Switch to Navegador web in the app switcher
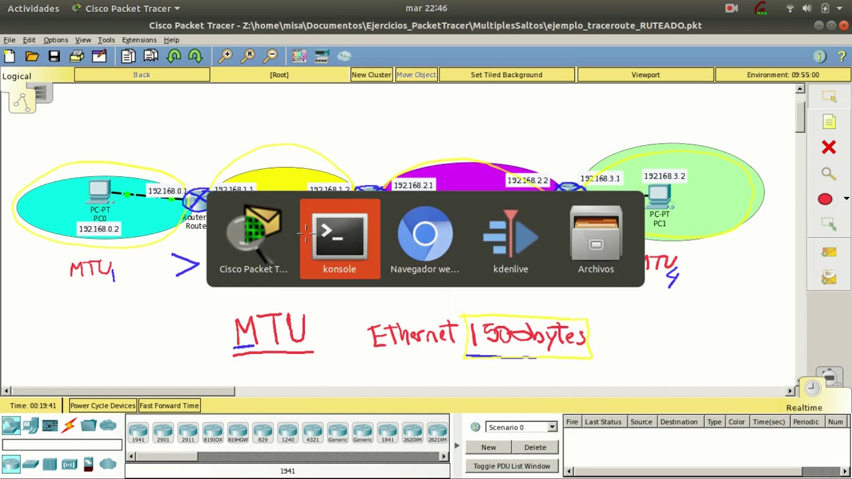The width and height of the screenshot is (852, 479). point(425,239)
